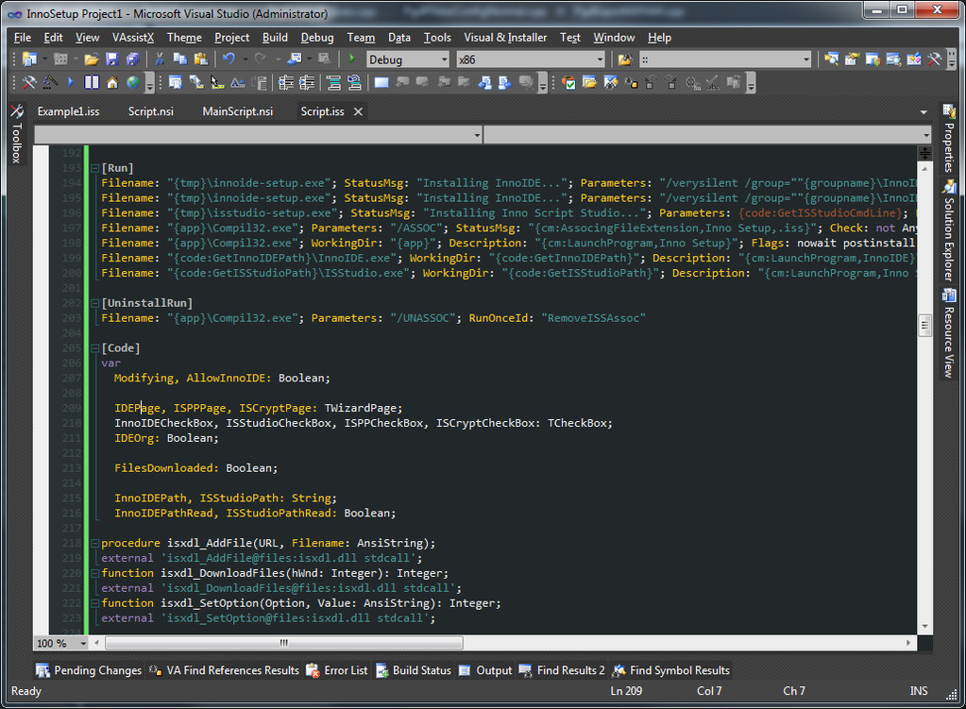This screenshot has width=966, height=709.
Task: Switch to the Example1.iss tab
Action: [68, 111]
